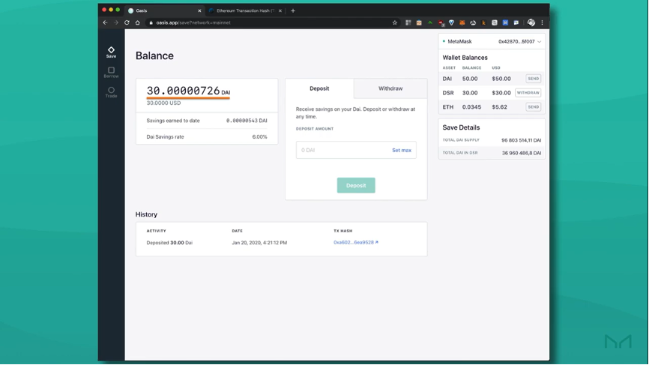Bookmark this page with the star icon
649x365 pixels.
pos(395,22)
